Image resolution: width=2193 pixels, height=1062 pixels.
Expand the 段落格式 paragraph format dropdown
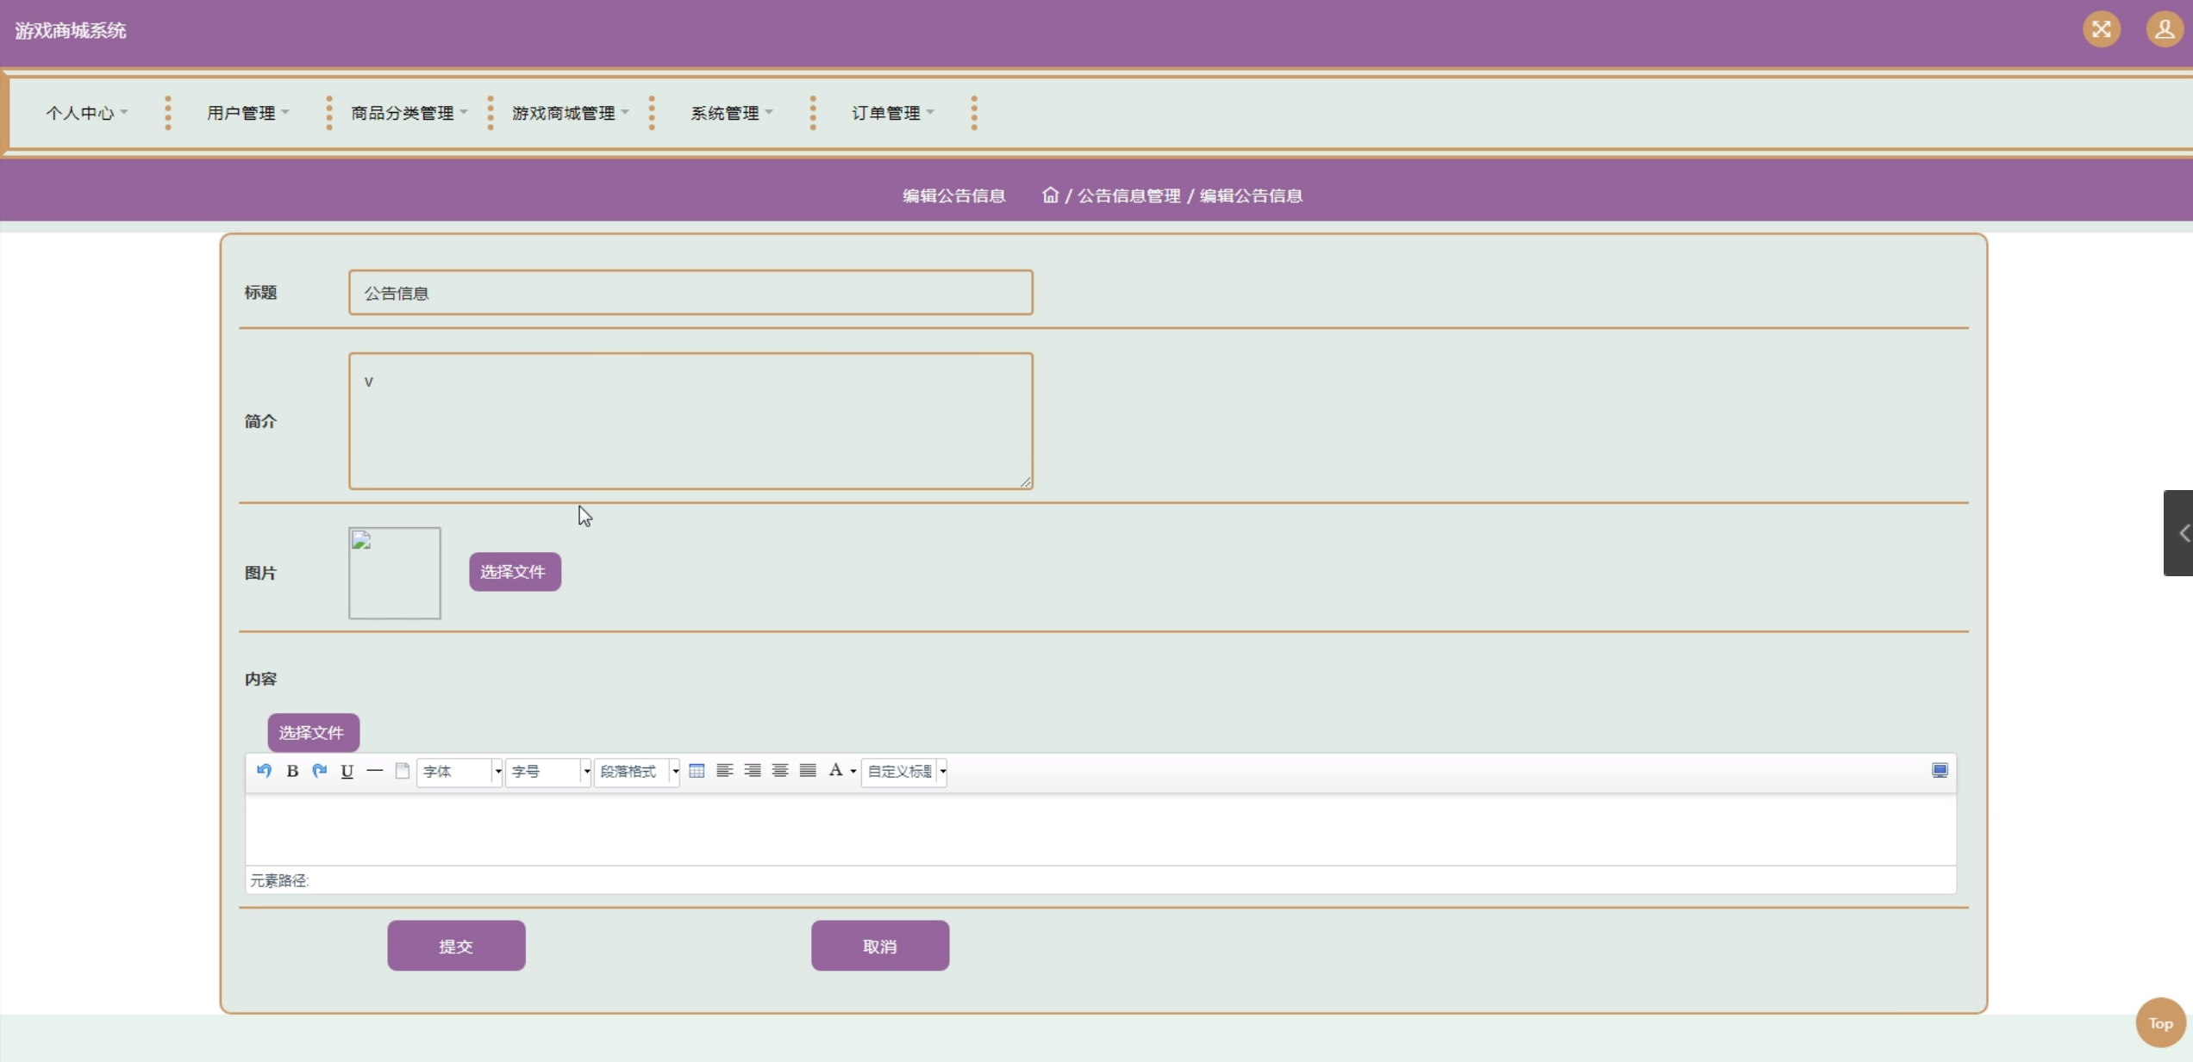coord(637,772)
